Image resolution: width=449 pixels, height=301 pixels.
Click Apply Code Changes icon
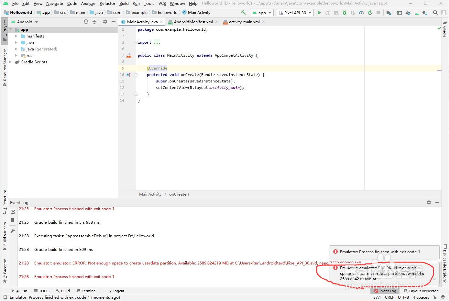coord(336,13)
